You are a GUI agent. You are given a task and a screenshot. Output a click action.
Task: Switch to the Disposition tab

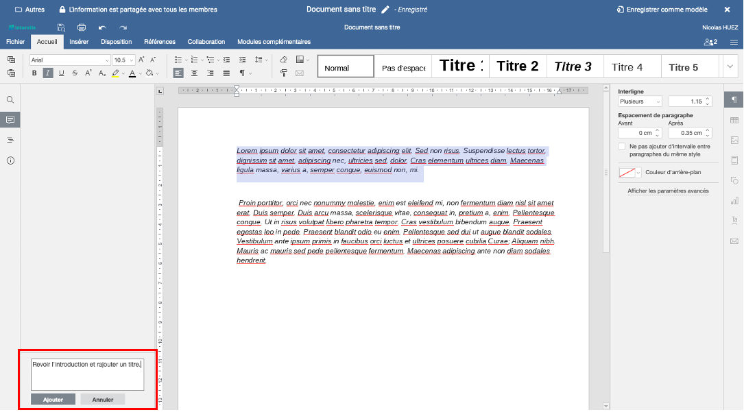pyautogui.click(x=117, y=42)
